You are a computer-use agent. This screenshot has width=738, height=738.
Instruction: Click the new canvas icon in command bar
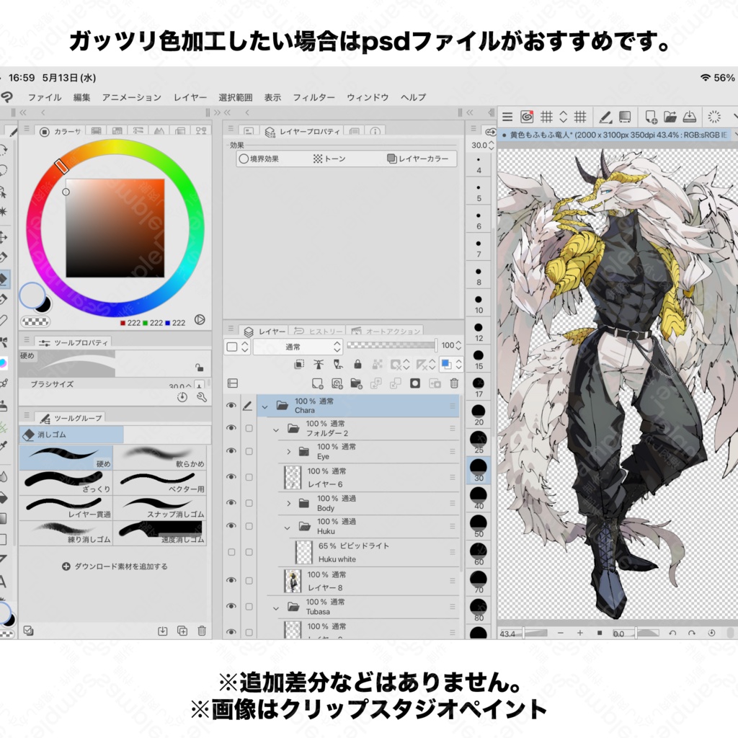click(x=651, y=117)
